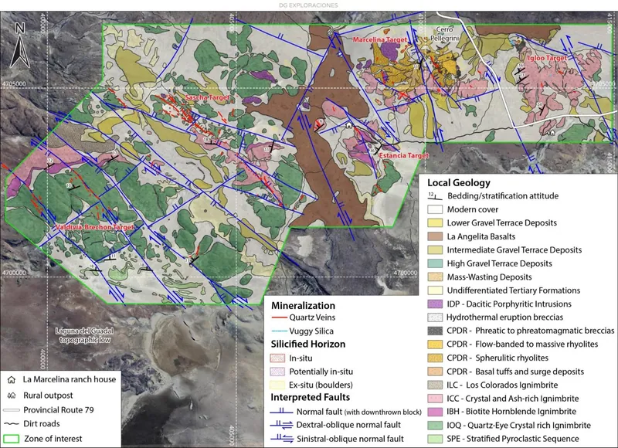Click the Silicified Horizon legend heading
Screen dimensions: 618x448
[307, 344]
